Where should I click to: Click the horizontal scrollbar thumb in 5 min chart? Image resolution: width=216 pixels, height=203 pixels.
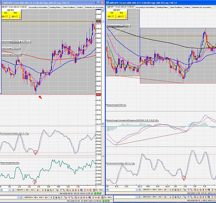[x=10, y=190]
